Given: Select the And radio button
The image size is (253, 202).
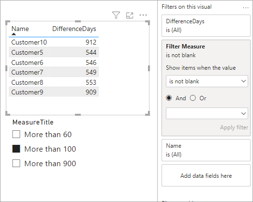Looking at the screenshot, I should pos(169,98).
